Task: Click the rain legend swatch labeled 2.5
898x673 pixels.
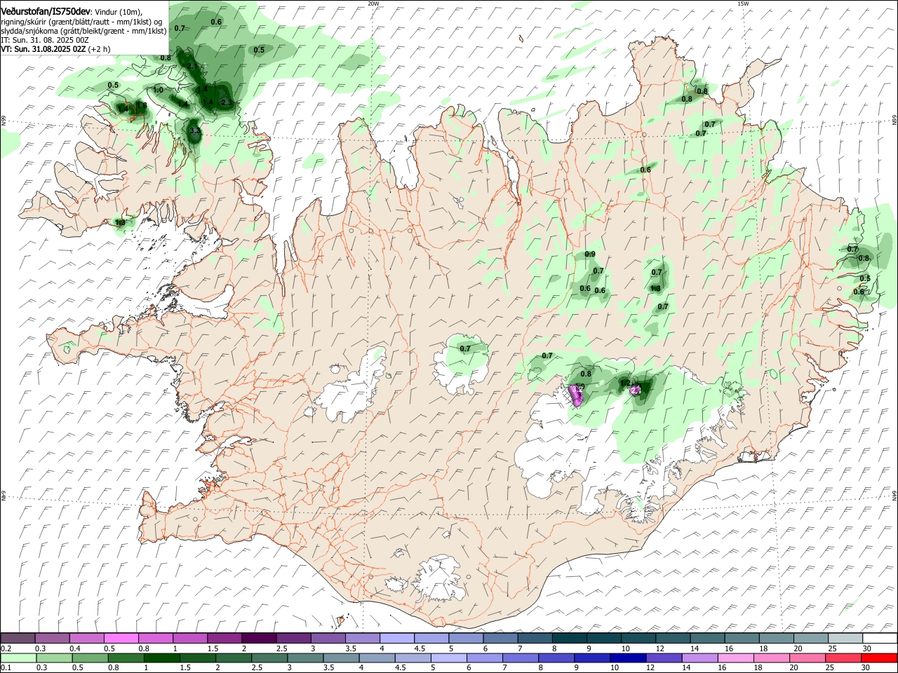Action: 270,658
